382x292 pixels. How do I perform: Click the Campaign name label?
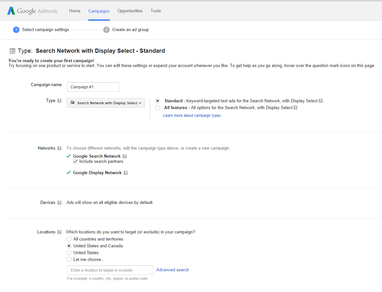46,85
